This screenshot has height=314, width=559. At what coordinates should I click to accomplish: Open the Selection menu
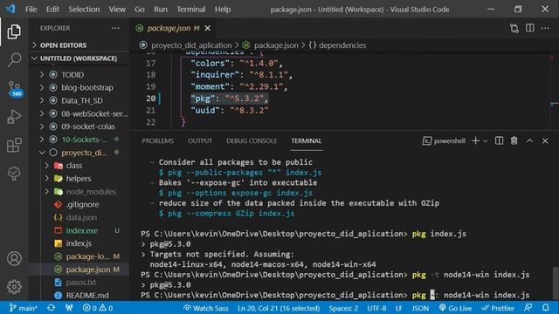(84, 10)
